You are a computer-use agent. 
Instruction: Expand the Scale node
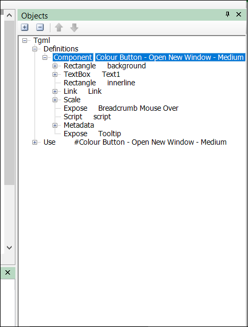(x=55, y=100)
